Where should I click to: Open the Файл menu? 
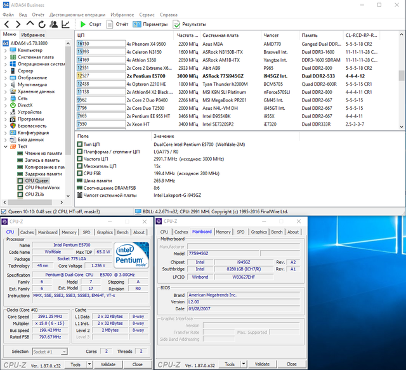(x=8, y=15)
